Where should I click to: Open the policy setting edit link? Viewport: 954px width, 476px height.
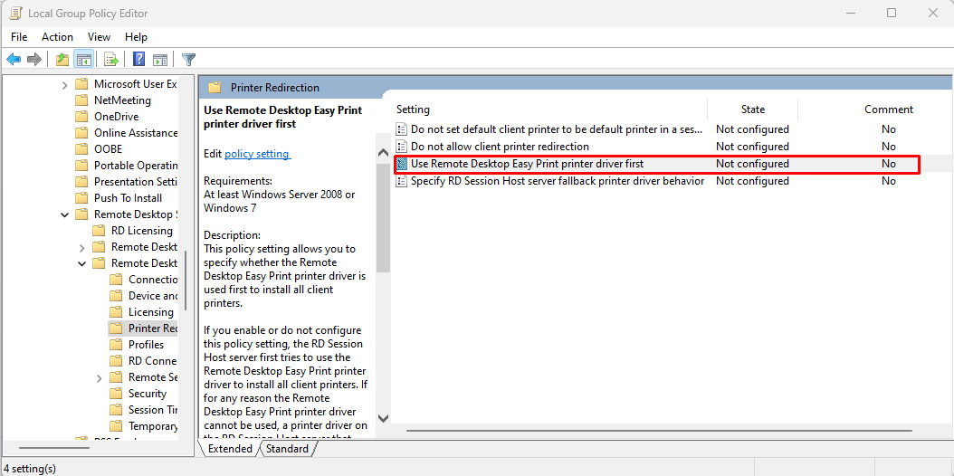coord(257,154)
